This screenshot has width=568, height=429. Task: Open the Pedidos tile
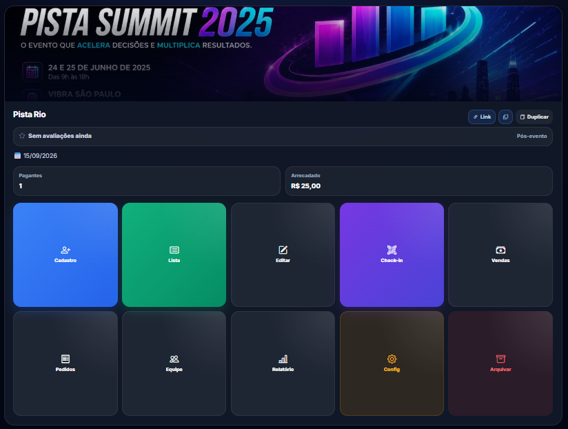(x=65, y=363)
